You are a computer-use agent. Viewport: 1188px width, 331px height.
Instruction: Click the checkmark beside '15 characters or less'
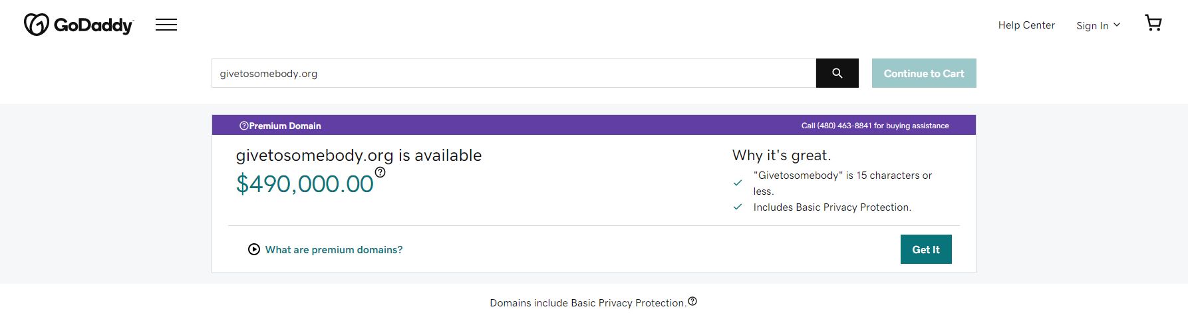[738, 183]
